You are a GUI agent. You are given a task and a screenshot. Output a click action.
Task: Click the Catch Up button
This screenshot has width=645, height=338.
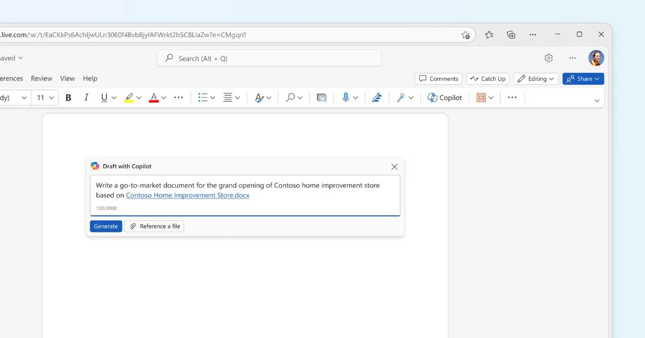coord(488,79)
